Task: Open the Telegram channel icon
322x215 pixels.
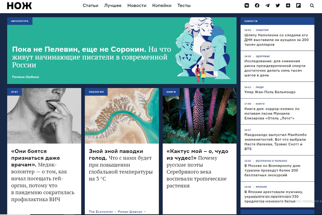Action: point(267,5)
